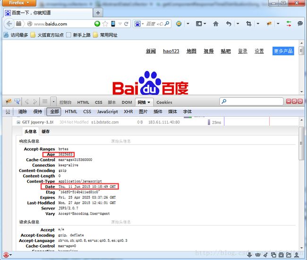Select the 头信息 headers tab
This screenshot has height=260, width=307.
pos(30,131)
